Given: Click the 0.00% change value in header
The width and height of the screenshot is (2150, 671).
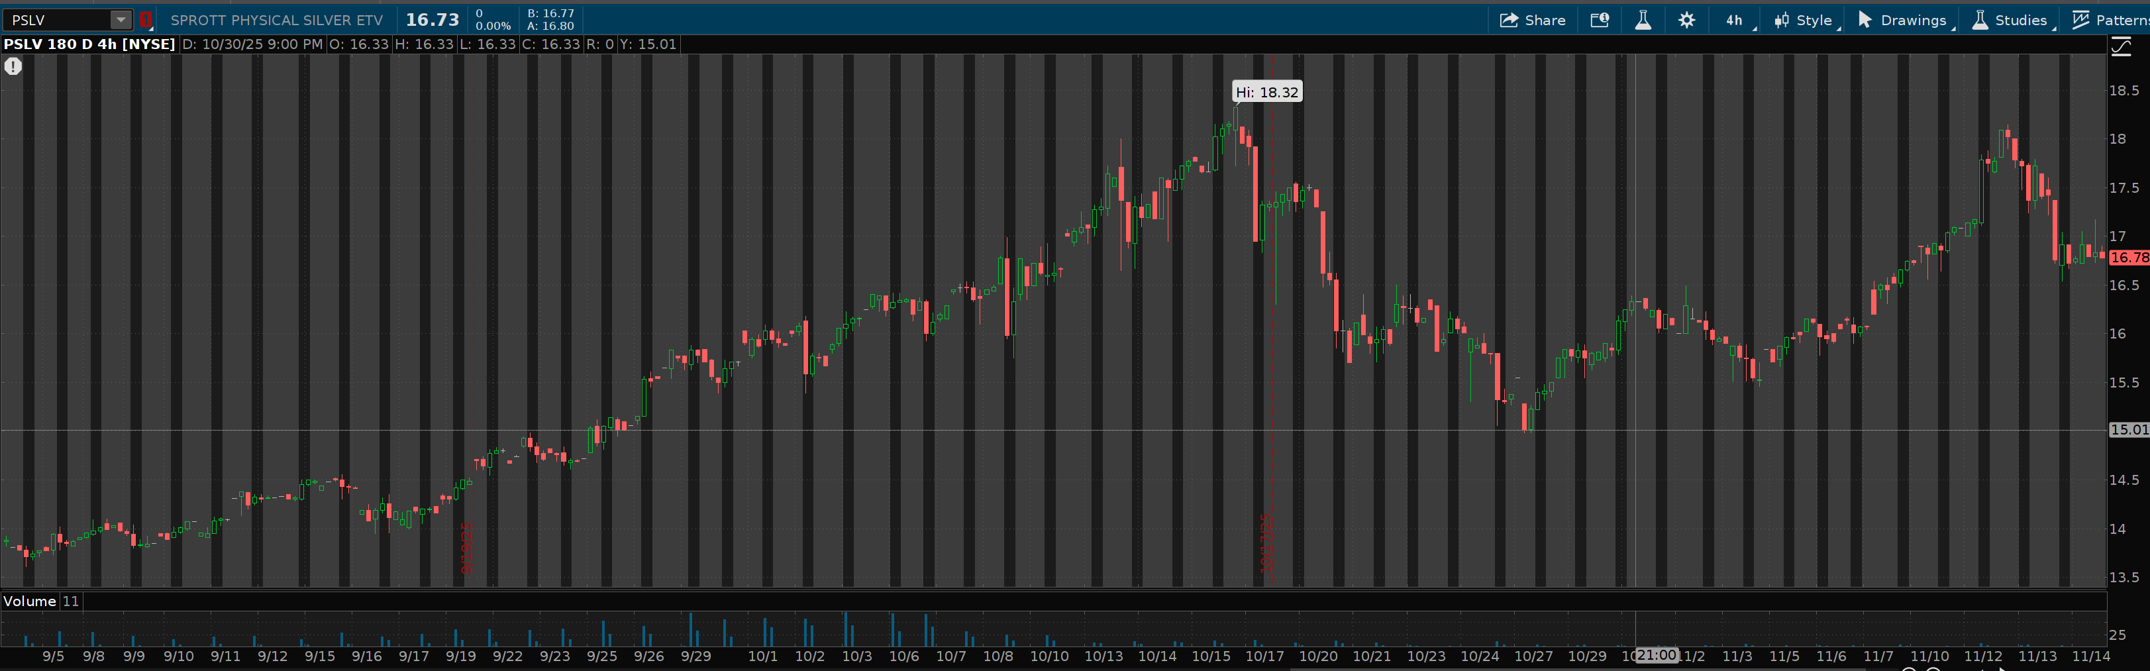Looking at the screenshot, I should tap(493, 26).
